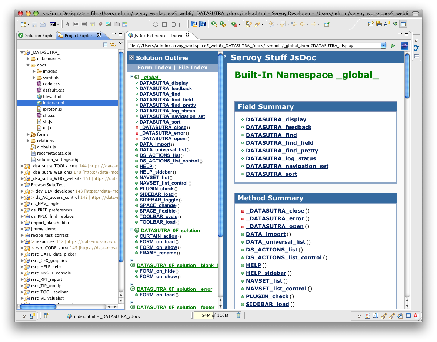Click the forward arrow navigation icon
Screen dimensions: 437x342
[x=314, y=24]
